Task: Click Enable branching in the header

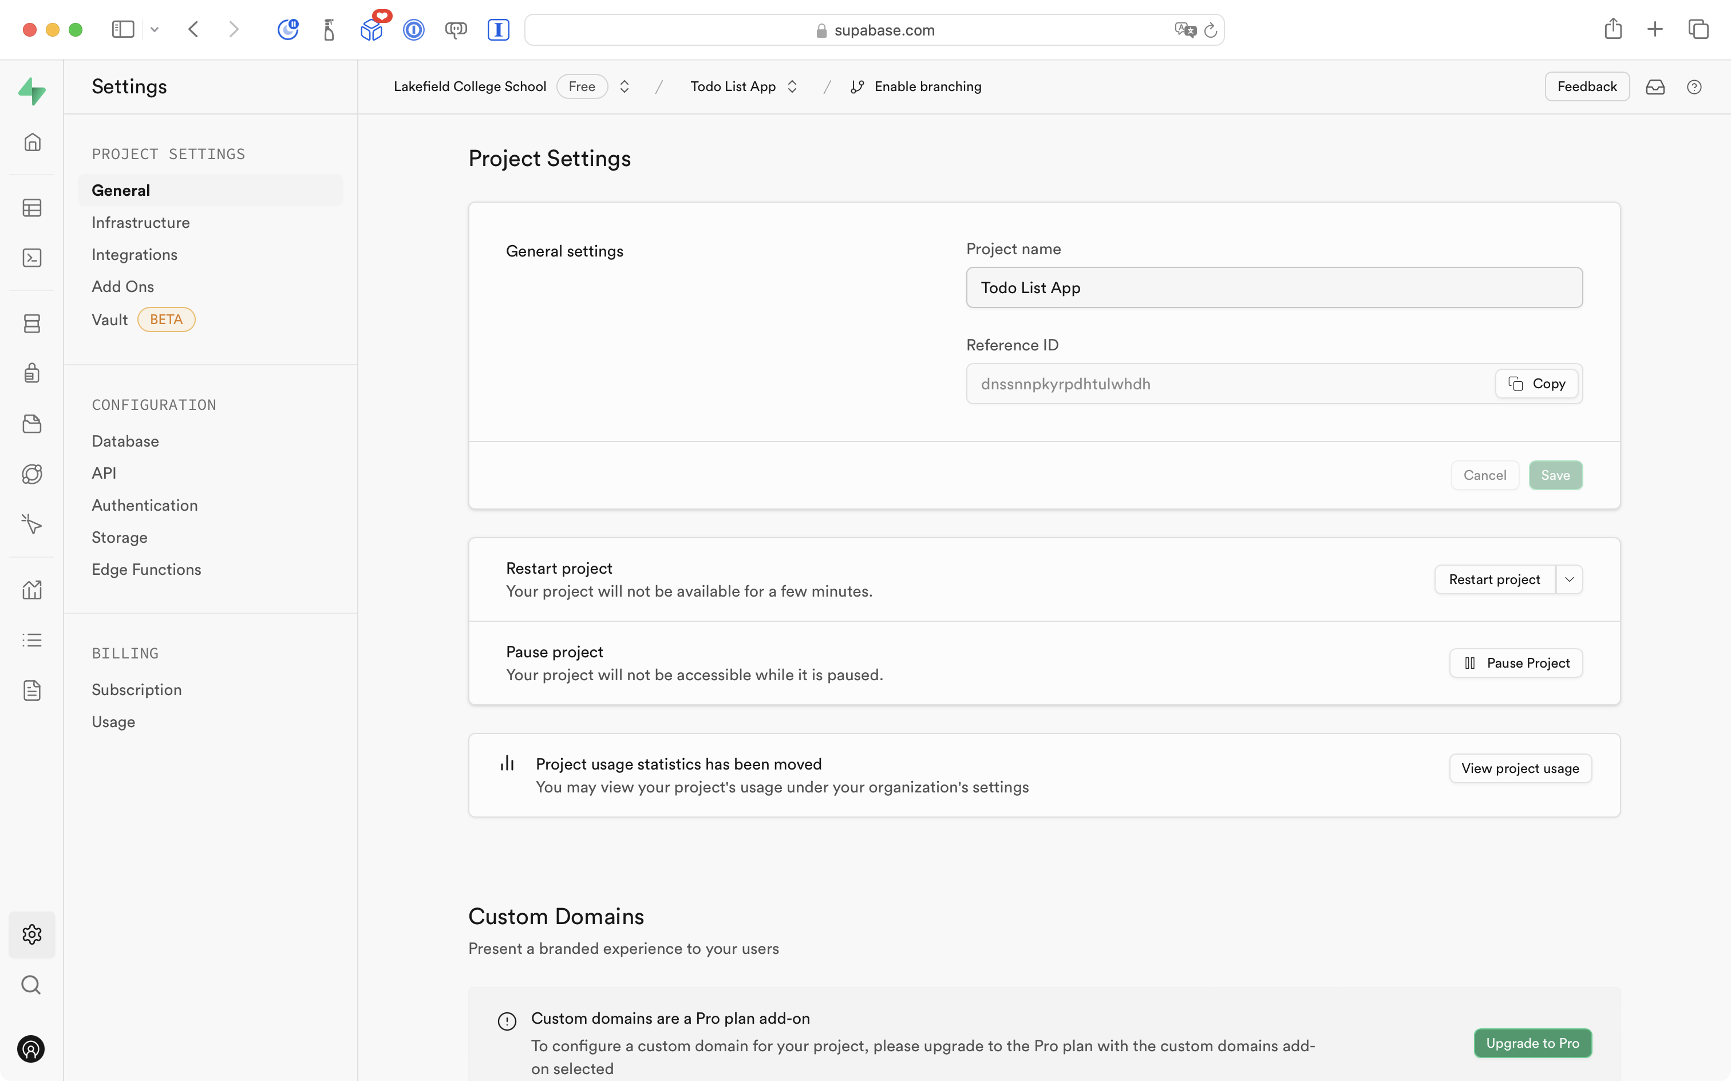Action: [928, 86]
